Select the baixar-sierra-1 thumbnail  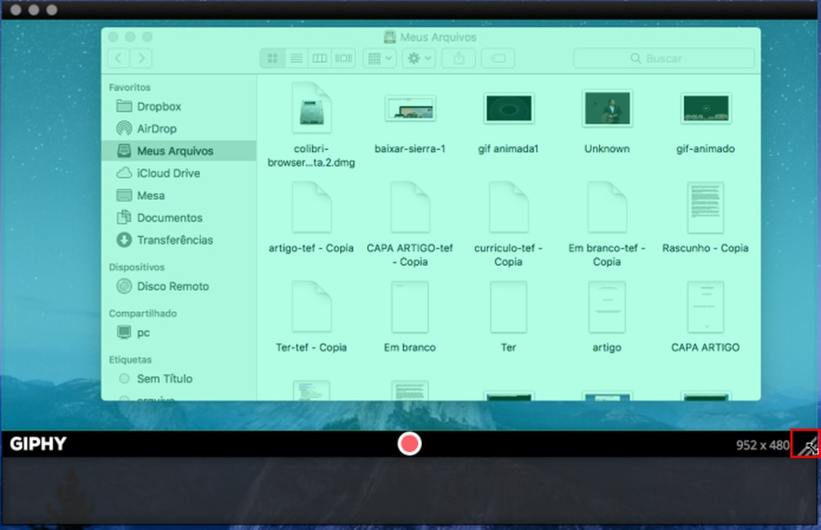tap(410, 108)
